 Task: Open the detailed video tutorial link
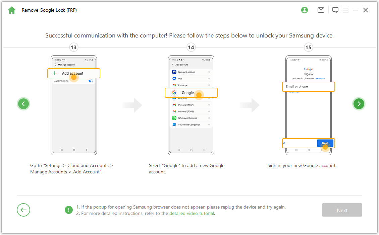coord(192,213)
